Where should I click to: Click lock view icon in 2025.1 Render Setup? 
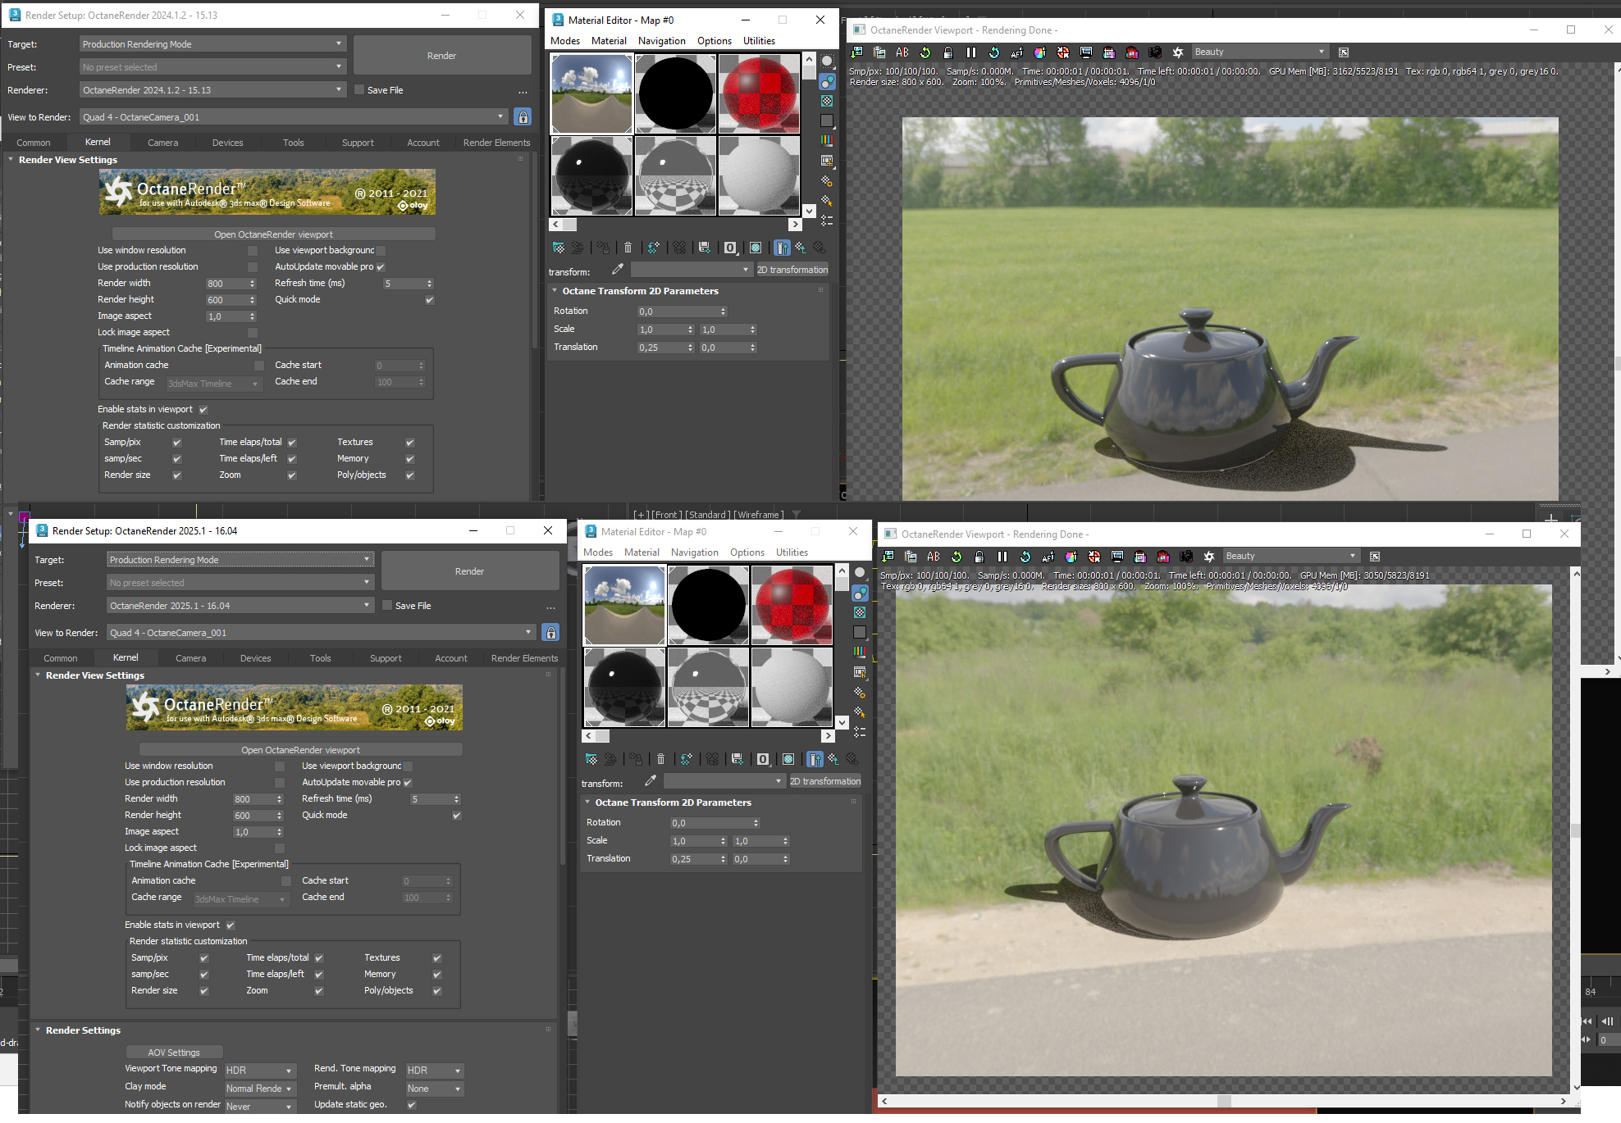pos(550,633)
